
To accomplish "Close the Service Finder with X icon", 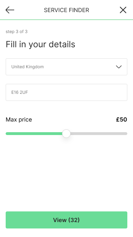I will [x=123, y=10].
